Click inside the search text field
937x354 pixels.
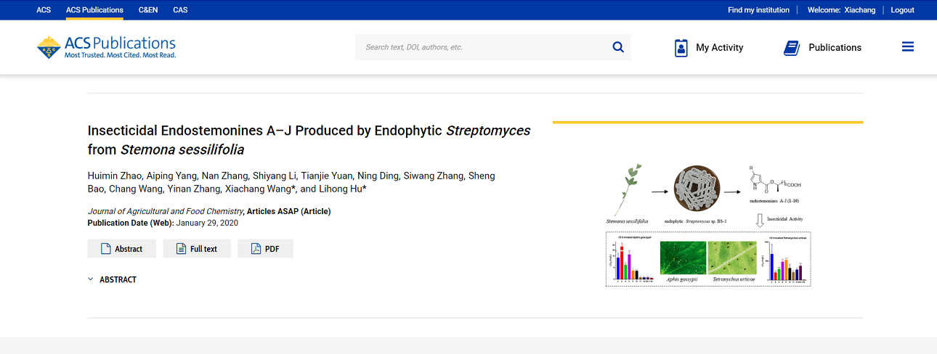click(479, 47)
